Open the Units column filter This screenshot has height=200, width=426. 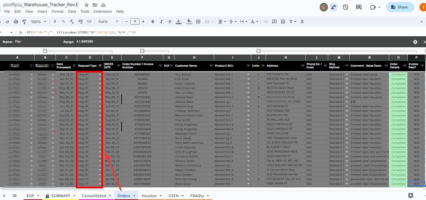pos(262,66)
